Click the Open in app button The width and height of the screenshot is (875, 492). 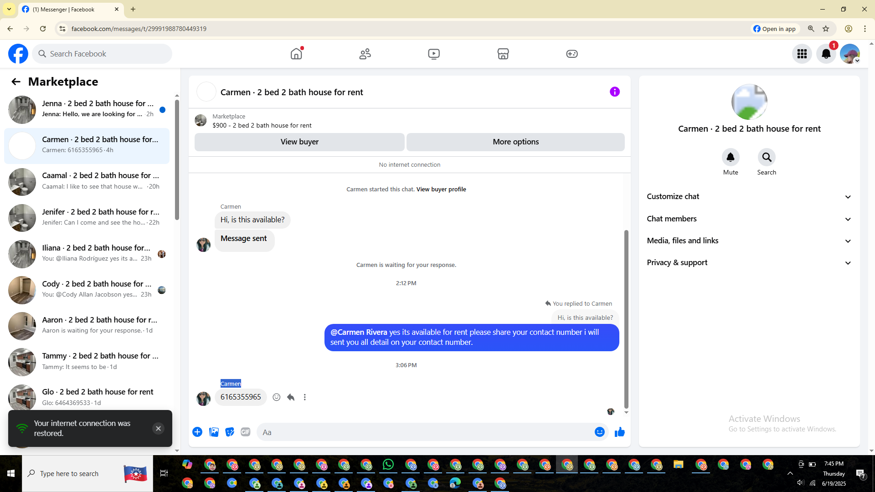pyautogui.click(x=775, y=29)
